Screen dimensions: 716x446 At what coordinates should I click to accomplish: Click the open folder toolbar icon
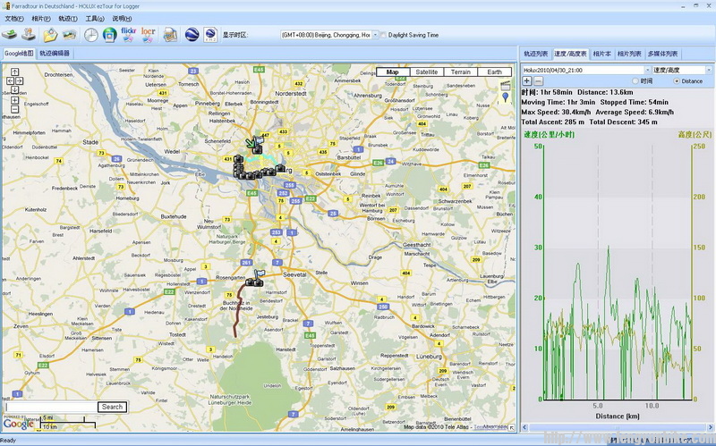pos(50,35)
